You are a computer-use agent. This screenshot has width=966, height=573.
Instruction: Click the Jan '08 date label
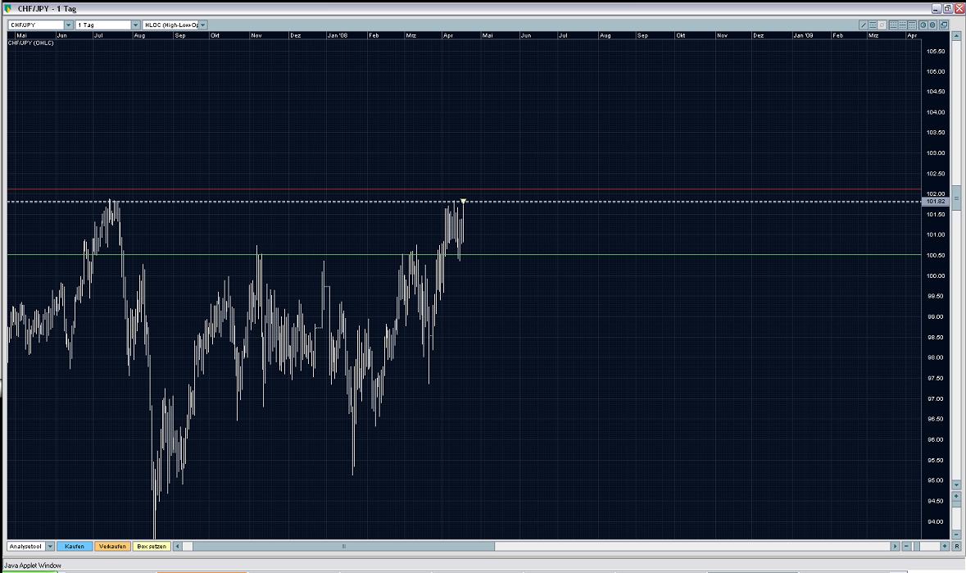tap(338, 35)
